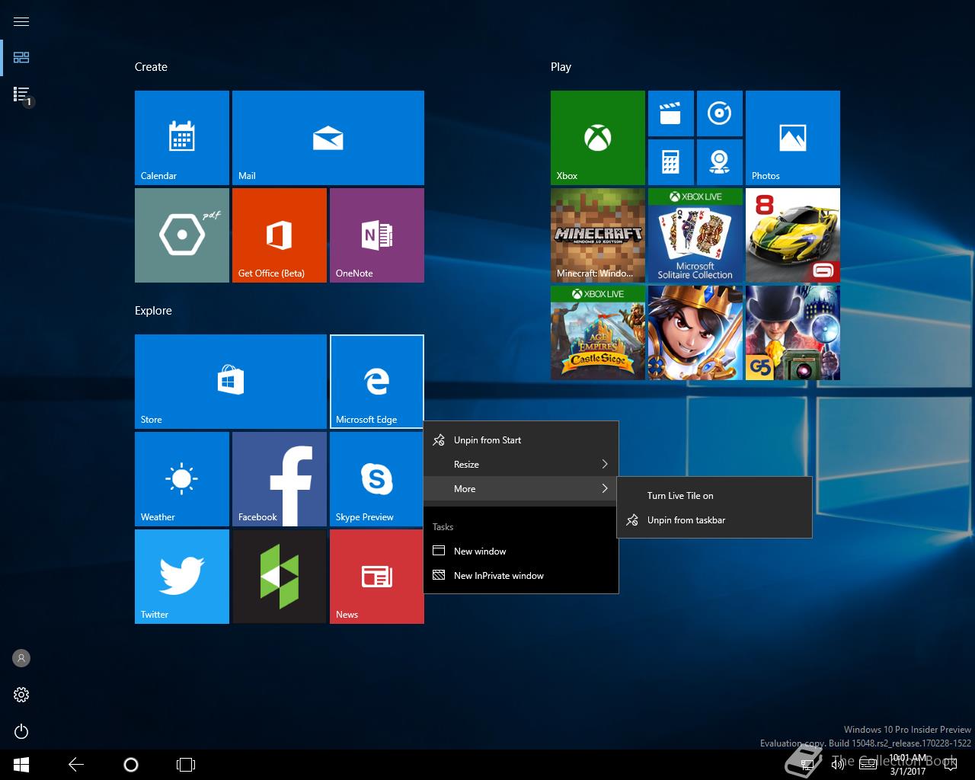This screenshot has height=780, width=975.
Task: Launch the G5 hidden object game tile
Action: tap(793, 333)
